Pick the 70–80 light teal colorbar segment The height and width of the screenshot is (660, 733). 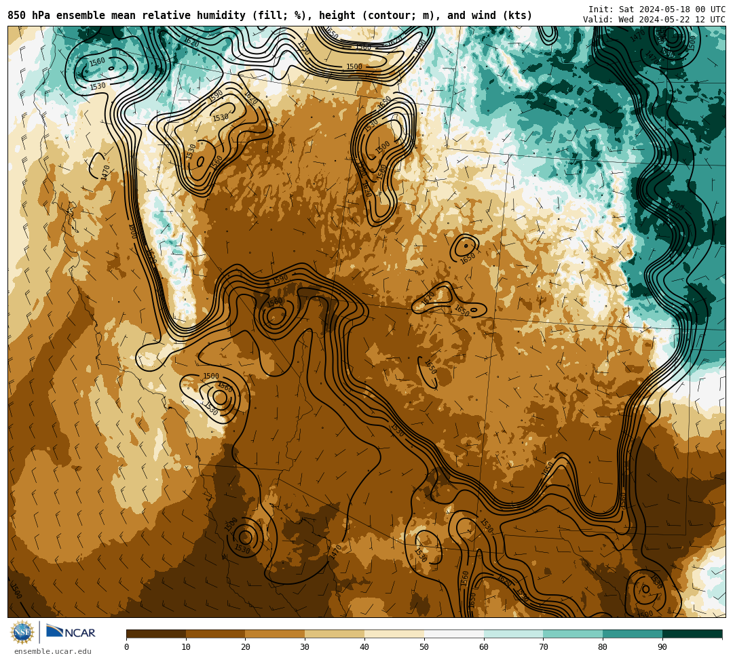pos(573,634)
